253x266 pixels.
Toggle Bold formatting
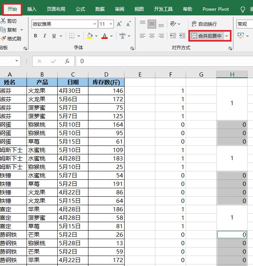click(x=35, y=36)
